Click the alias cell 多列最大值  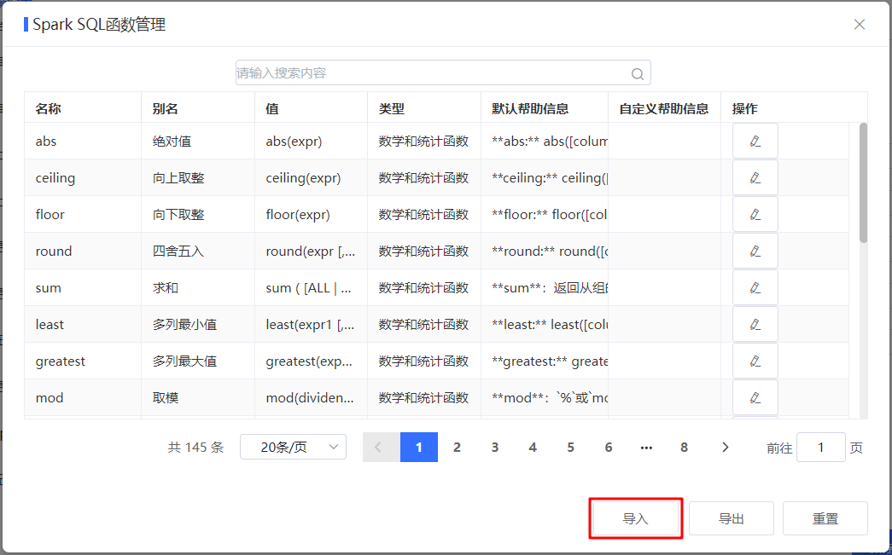198,361
